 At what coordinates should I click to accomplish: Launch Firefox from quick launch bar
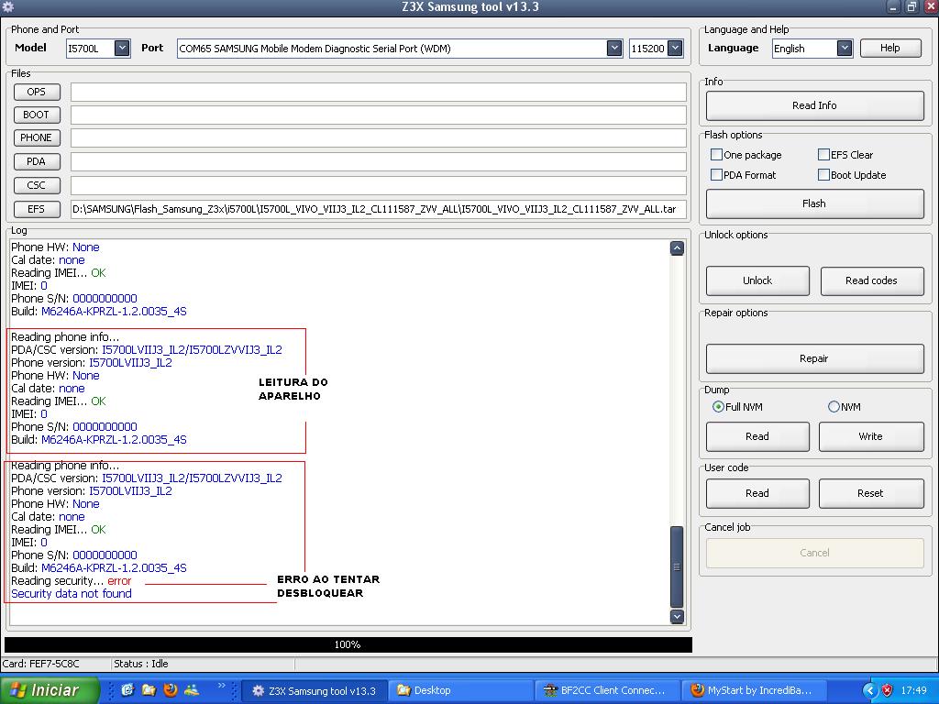[170, 689]
